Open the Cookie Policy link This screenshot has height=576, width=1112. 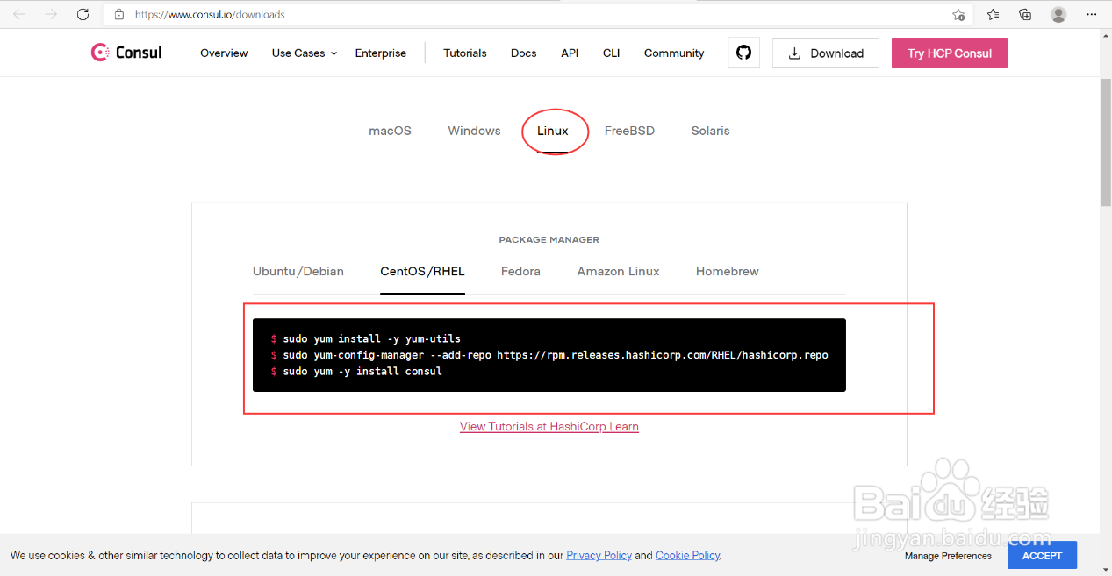(688, 555)
